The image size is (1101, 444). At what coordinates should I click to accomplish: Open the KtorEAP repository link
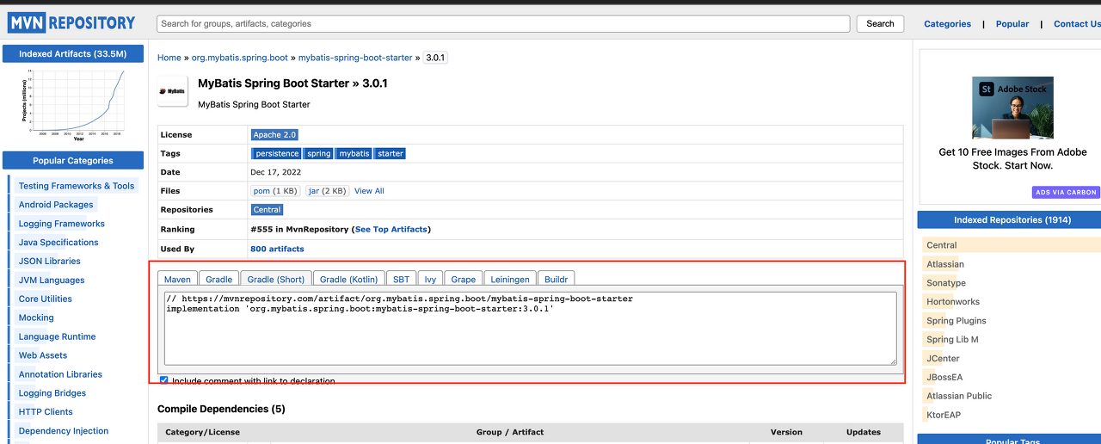tap(944, 416)
